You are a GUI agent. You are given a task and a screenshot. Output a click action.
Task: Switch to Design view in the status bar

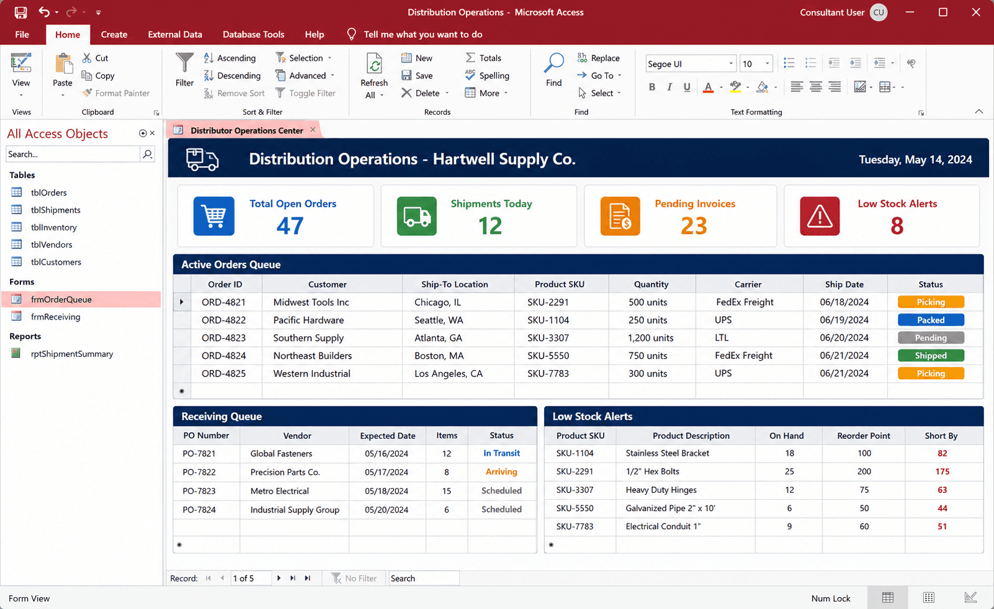[970, 598]
